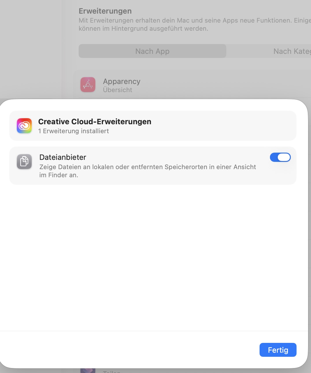Click the "1 Erweiterung installiert" subtitle
Screen dimensions: 311x373
(73, 131)
